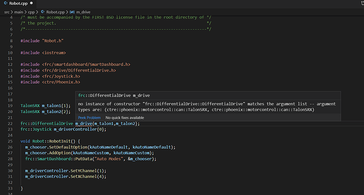Image resolution: width=364 pixels, height=195 pixels.
Task: Click the frc/Joystick.h include line
Action: (x=50, y=77)
